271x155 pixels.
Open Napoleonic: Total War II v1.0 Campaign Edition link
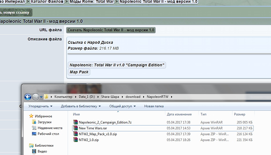(x=117, y=65)
